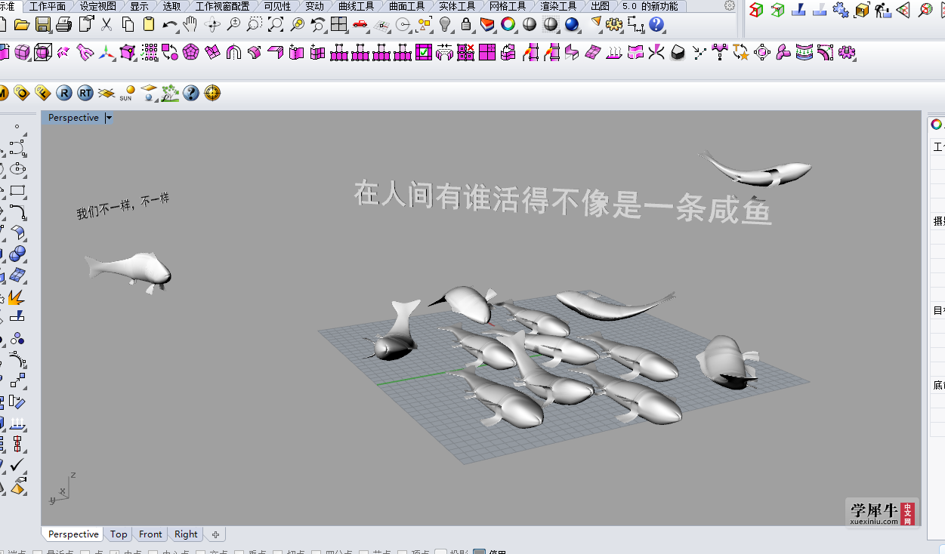Open the 可见性 toolbar tab
Viewport: 945px width, 554px height.
click(x=277, y=6)
